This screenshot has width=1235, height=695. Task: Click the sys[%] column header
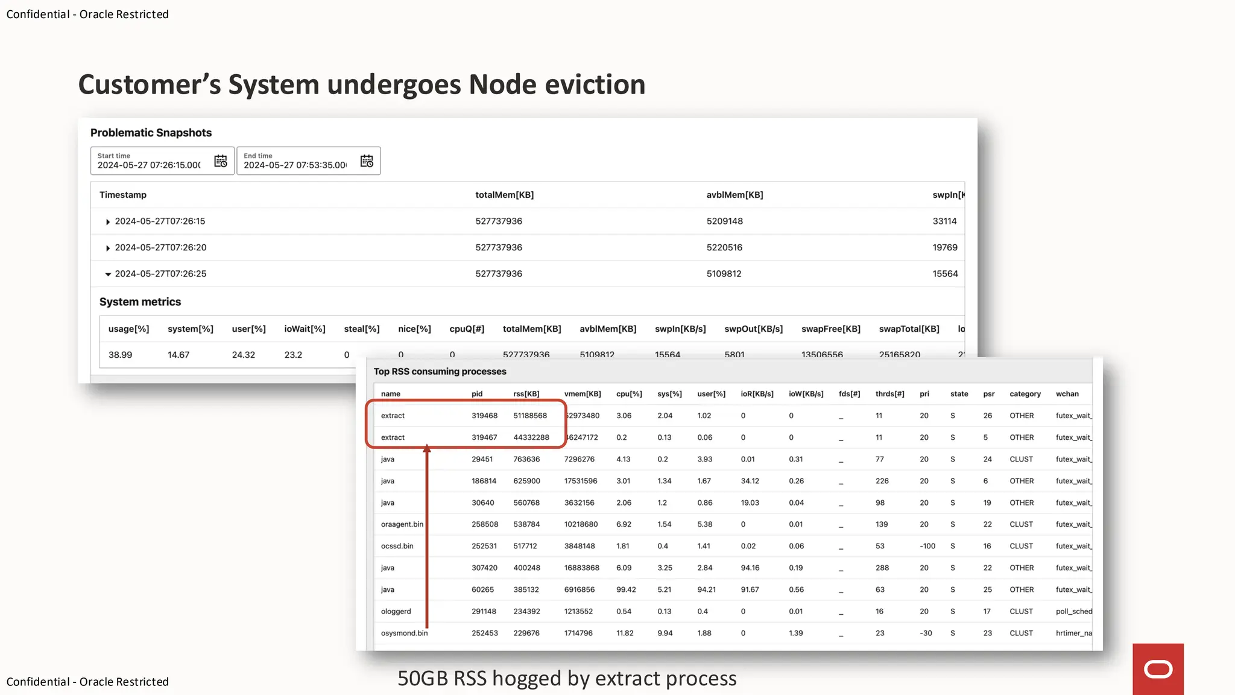click(x=669, y=394)
